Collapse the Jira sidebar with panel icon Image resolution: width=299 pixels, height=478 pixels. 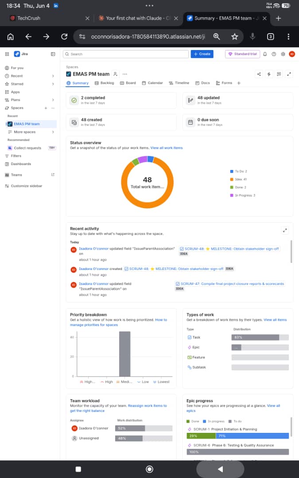click(x=53, y=54)
